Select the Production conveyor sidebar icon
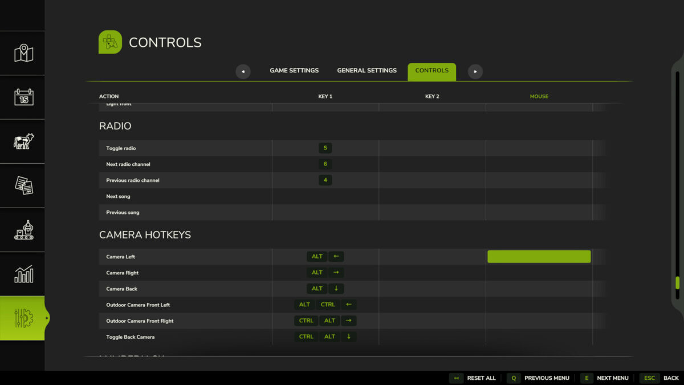Viewport: 684px width, 385px height. click(22, 229)
